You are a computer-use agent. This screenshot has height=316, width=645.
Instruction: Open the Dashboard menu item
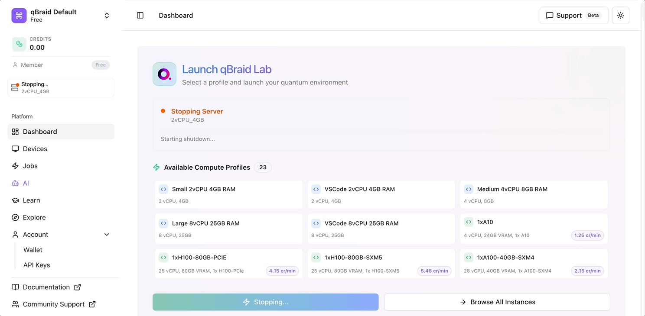tap(61, 132)
